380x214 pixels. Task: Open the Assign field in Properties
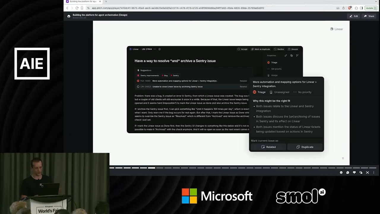pos(272,75)
